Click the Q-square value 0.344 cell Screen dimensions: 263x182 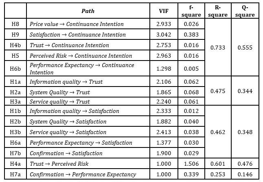tap(245, 91)
